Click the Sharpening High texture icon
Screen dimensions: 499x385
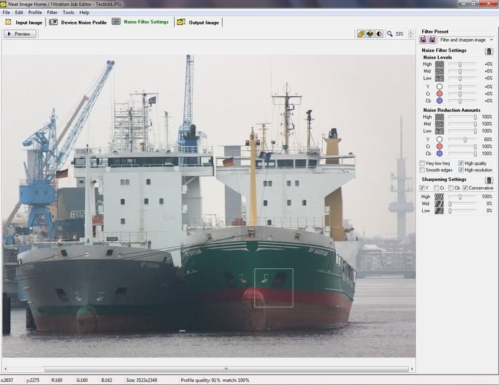tap(439, 196)
